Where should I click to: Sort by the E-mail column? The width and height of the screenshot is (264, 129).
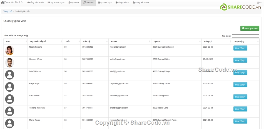click(x=130, y=42)
